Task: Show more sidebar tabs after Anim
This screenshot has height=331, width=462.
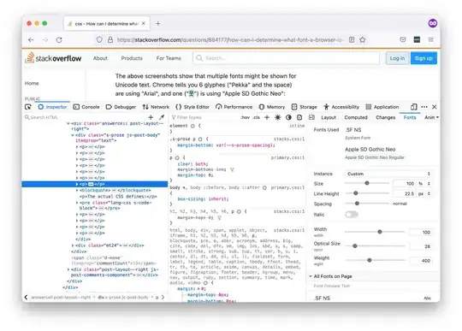Action: (437, 117)
